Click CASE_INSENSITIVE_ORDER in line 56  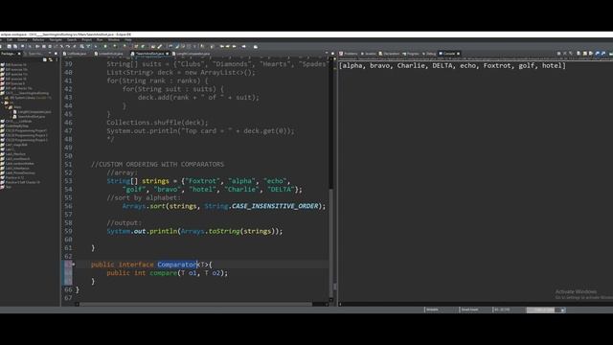point(275,206)
